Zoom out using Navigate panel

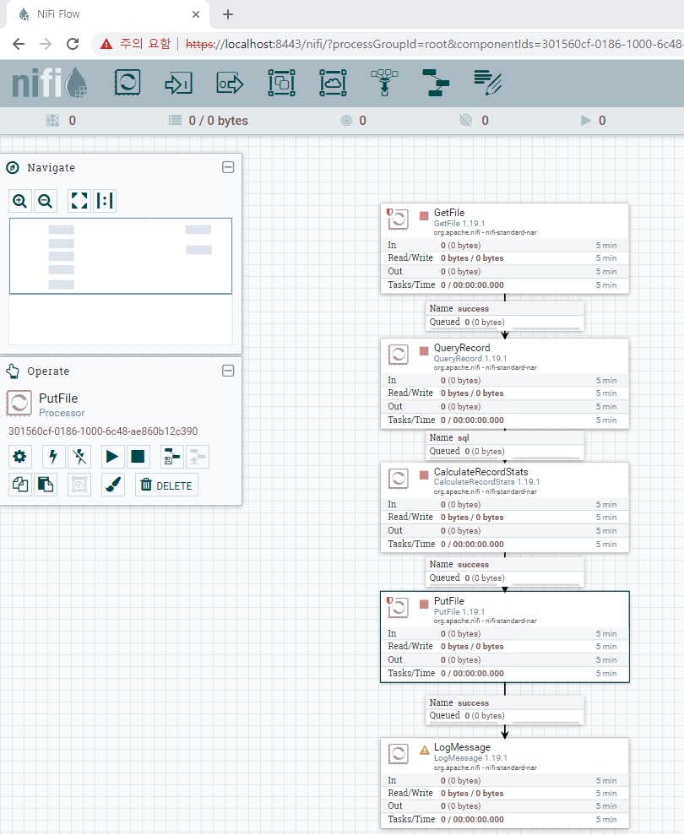click(46, 201)
